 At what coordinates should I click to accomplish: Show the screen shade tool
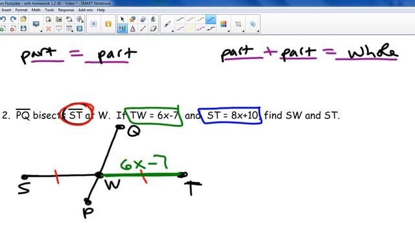59,28
